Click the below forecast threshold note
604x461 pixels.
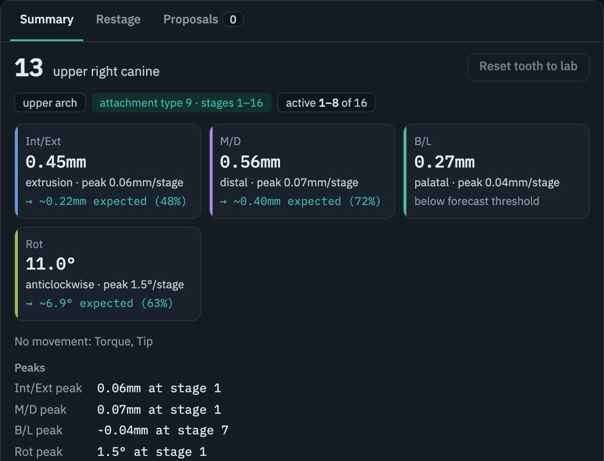(477, 201)
